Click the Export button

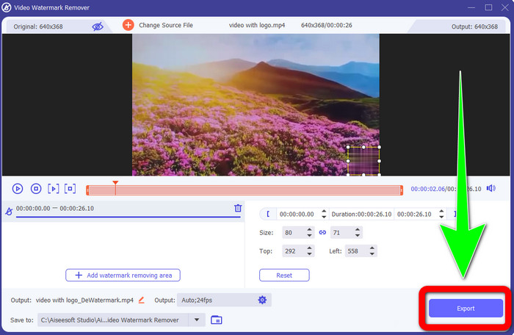(466, 308)
